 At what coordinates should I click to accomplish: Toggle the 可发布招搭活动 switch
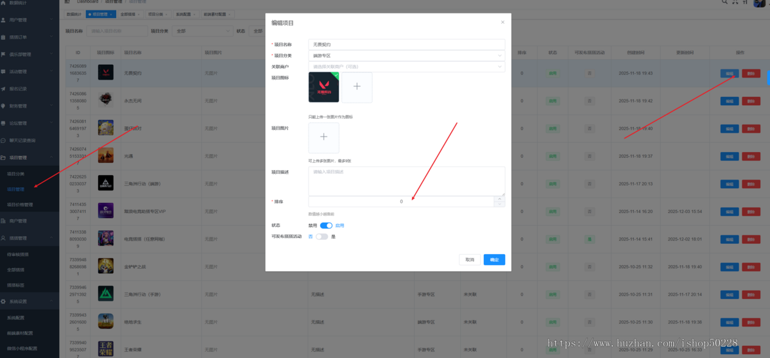(322, 237)
